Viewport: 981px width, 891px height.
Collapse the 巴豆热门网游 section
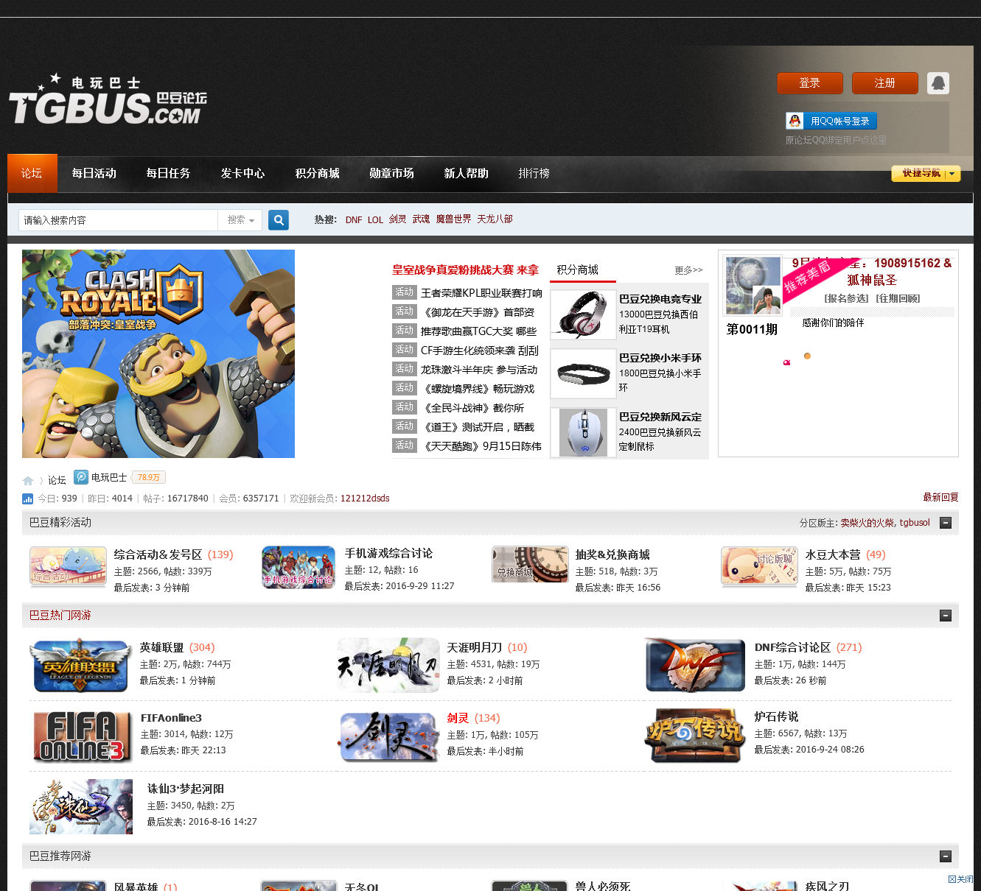(946, 616)
